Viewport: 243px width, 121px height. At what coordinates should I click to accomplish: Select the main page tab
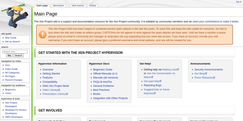click(x=42, y=5)
